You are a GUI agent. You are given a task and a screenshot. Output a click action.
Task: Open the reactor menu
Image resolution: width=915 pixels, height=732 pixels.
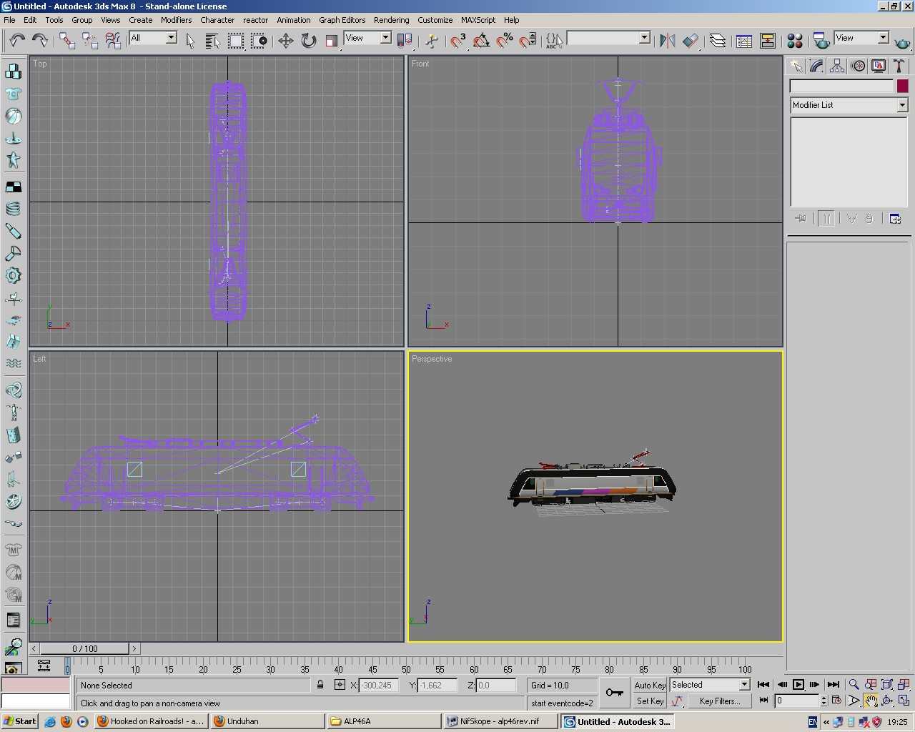coord(255,20)
